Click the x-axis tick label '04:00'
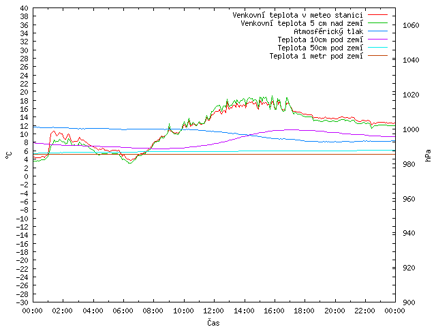Screen dimensions: 436x327 click(93, 311)
